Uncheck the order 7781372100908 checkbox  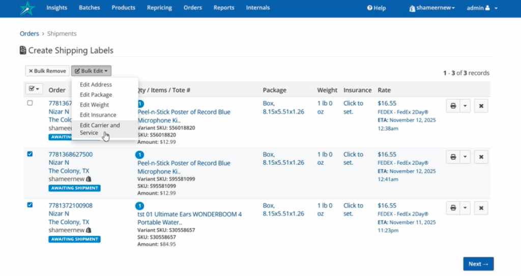click(x=30, y=205)
